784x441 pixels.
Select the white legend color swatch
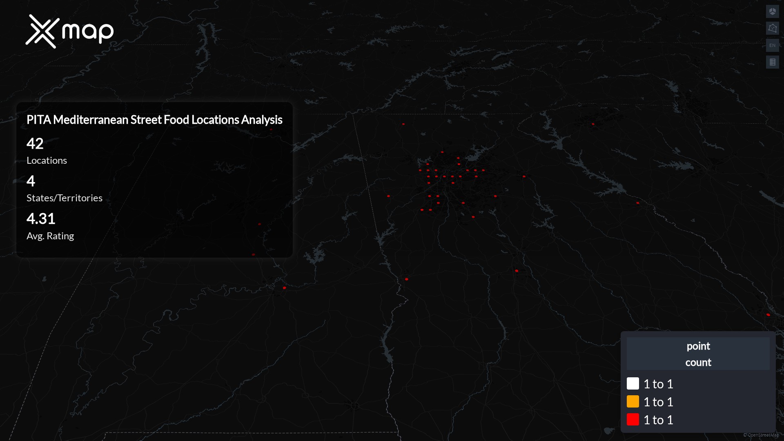[633, 383]
